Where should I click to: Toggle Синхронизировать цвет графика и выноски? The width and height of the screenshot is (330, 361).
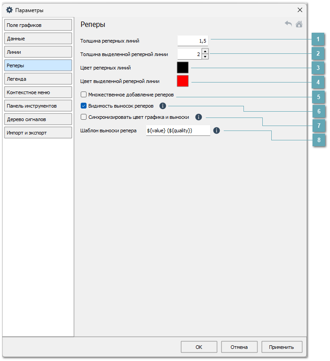(83, 117)
